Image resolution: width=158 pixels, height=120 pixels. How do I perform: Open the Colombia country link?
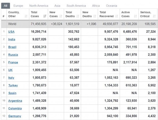click(x=15, y=108)
